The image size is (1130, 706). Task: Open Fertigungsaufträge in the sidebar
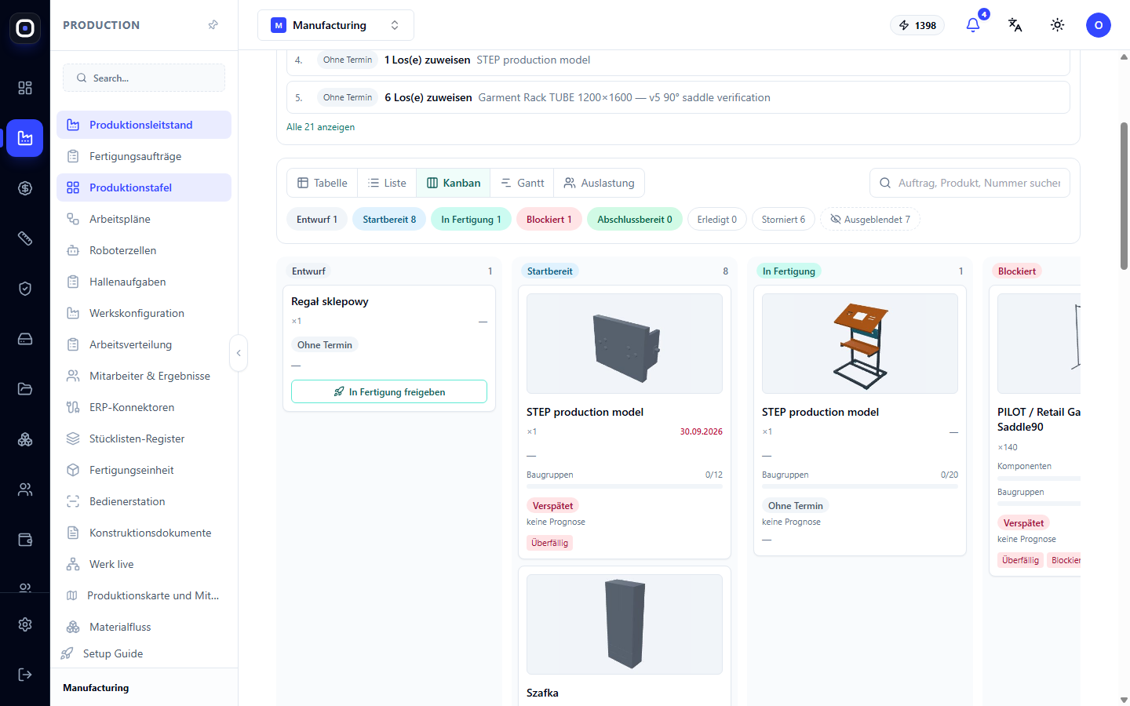coord(144,156)
